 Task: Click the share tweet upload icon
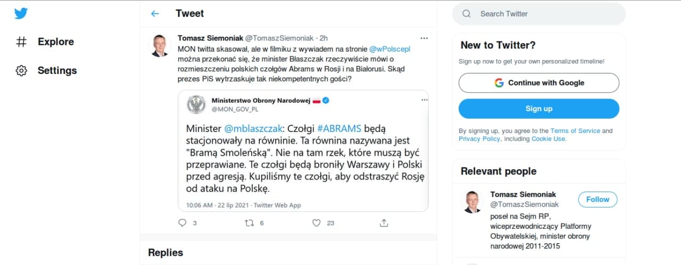[383, 223]
